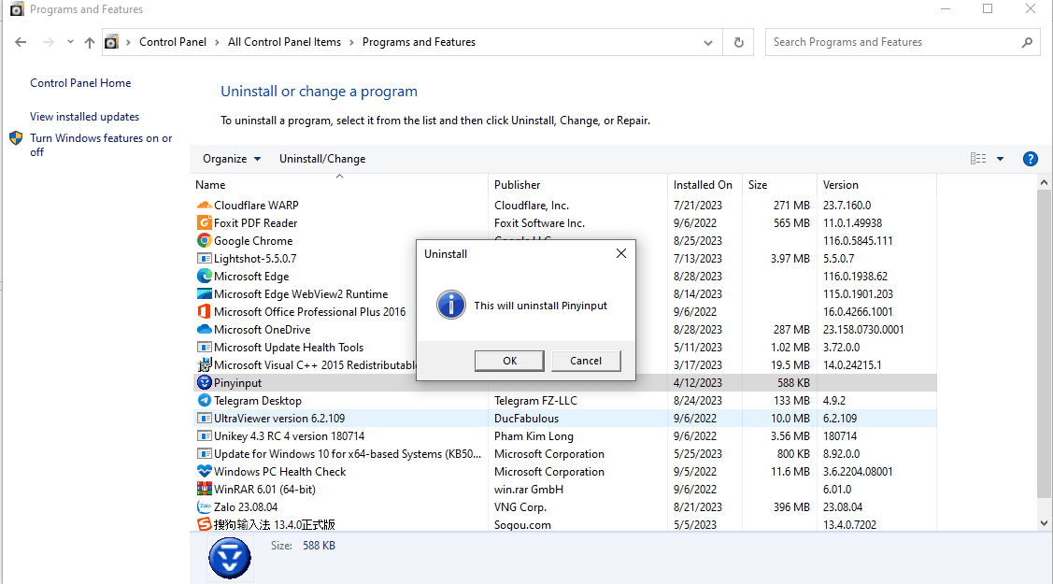Click scrollbar down arrow in program list
The image size is (1053, 584).
[1044, 523]
